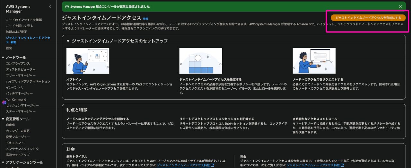Open 設定 in the sidebar
This screenshot has width=411, height=168.
9,48
